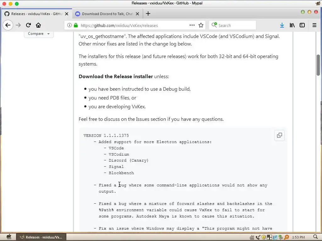Screen dimensions: 322x241
Task: Expand the Compare dropdown
Action: pyautogui.click(x=39, y=34)
